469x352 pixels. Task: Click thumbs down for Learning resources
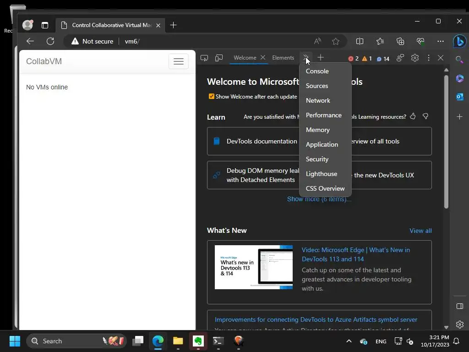(425, 116)
